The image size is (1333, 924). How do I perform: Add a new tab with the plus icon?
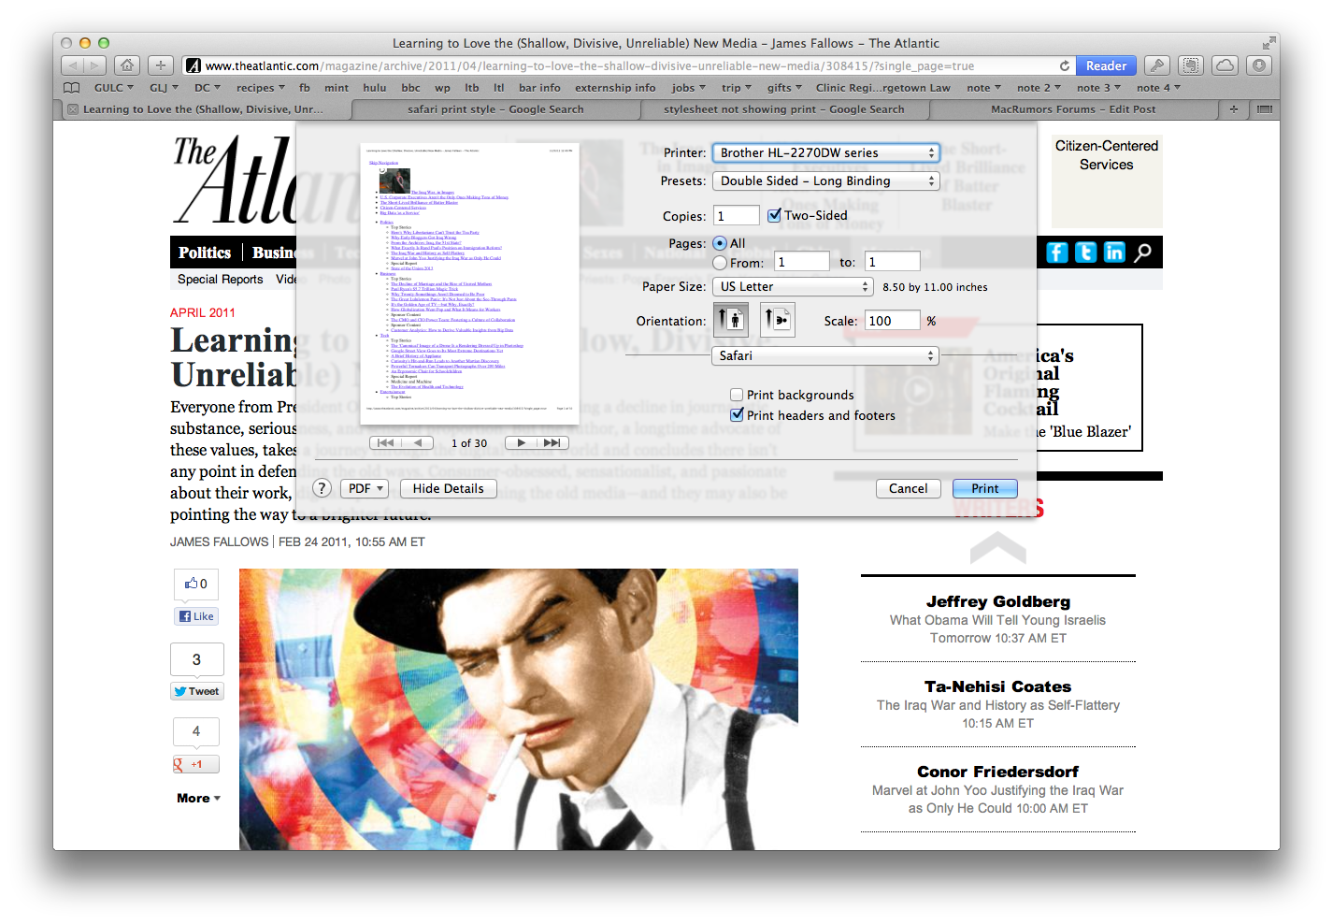click(1233, 109)
